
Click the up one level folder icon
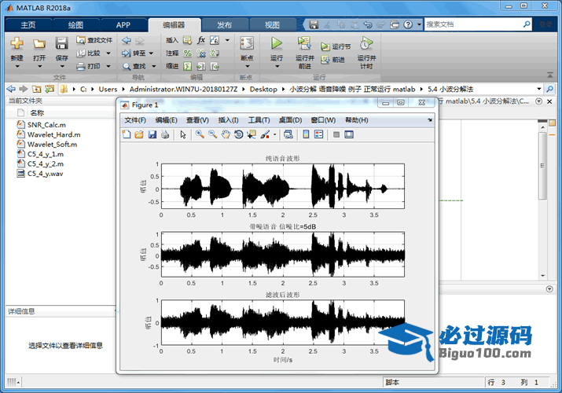coord(36,89)
